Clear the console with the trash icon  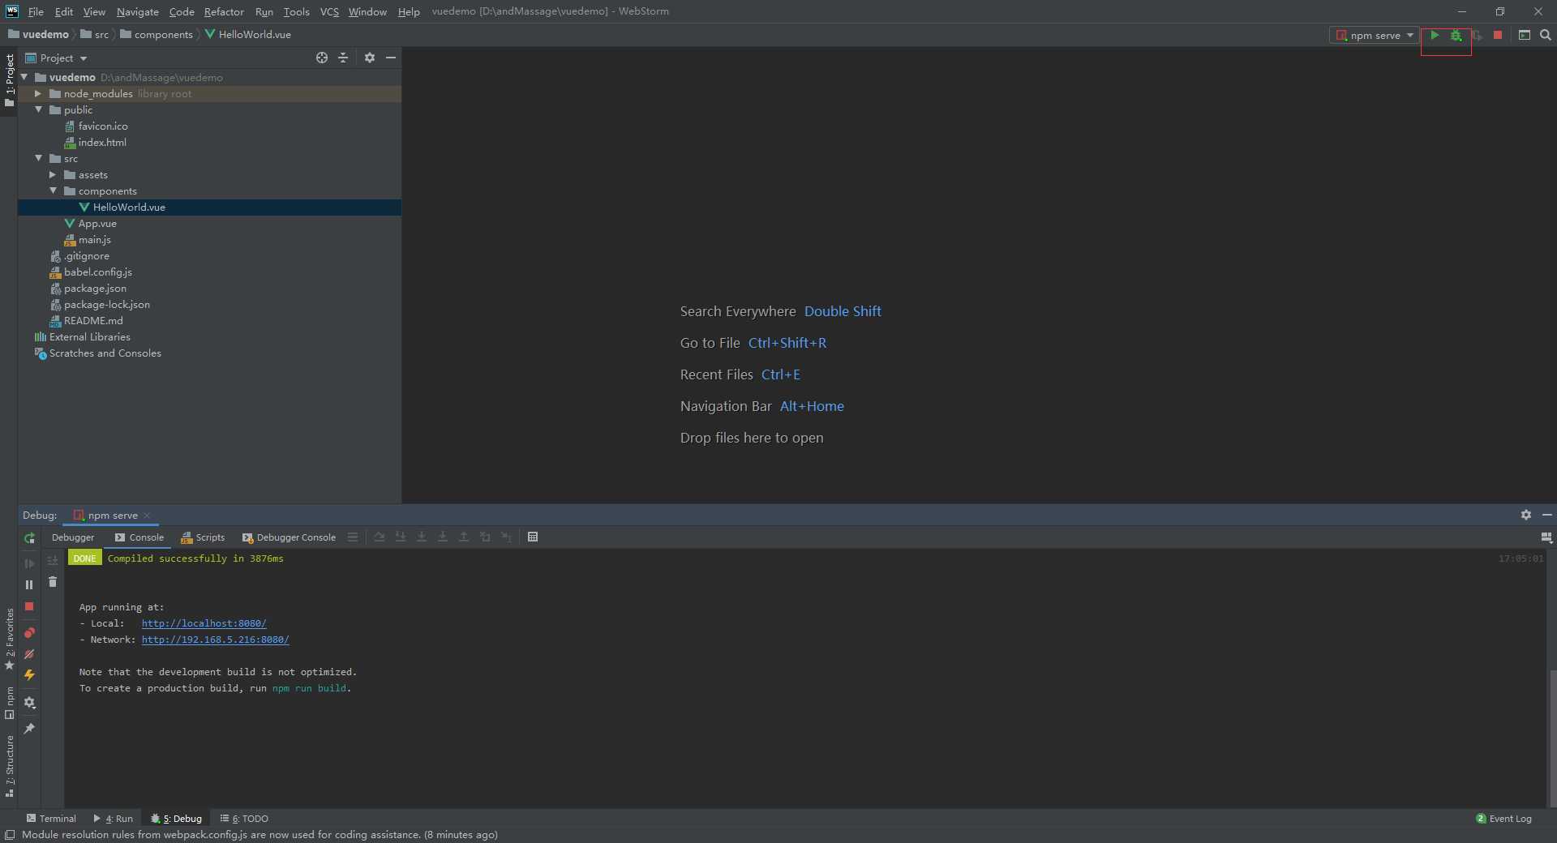(x=53, y=581)
